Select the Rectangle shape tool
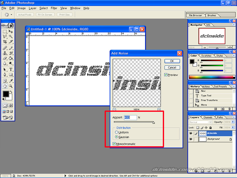 (x=10, y=75)
